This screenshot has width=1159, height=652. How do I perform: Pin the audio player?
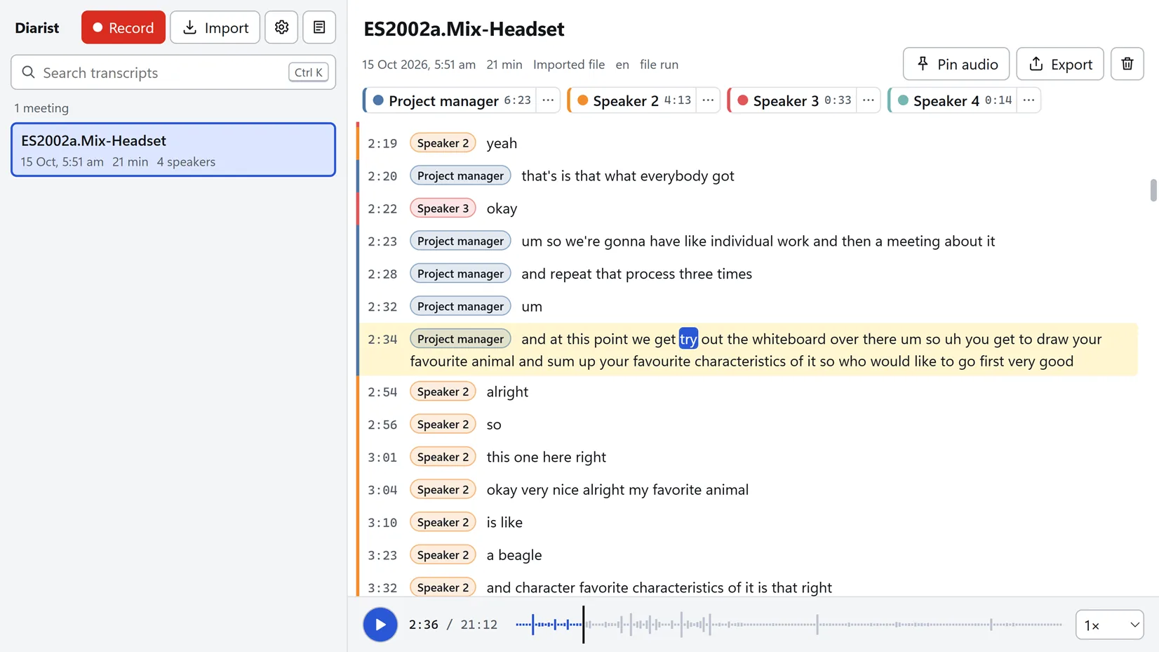956,64
